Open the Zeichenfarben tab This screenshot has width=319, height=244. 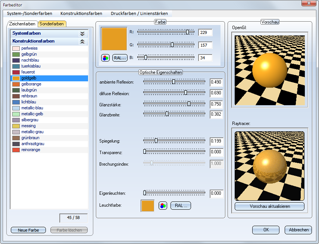click(22, 24)
